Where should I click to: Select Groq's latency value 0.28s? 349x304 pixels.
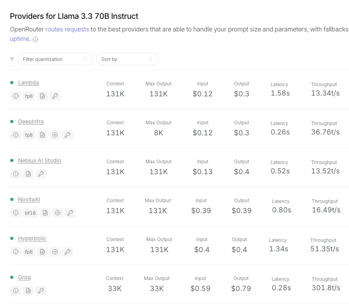coord(281,288)
